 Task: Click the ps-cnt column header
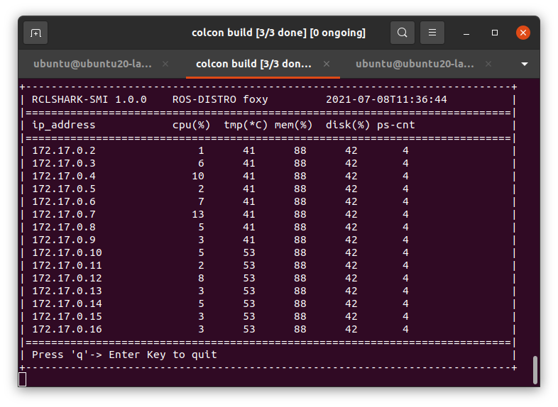pos(395,126)
